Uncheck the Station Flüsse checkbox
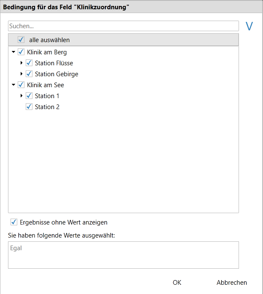Screen dimensions: 263x294 point(29,63)
